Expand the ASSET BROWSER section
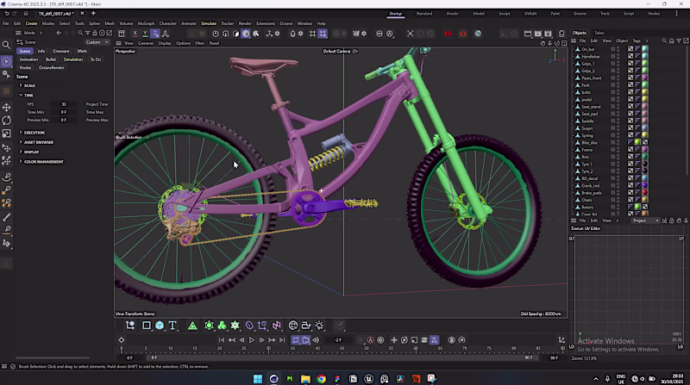Screen dimensions: 690x385 pos(21,142)
